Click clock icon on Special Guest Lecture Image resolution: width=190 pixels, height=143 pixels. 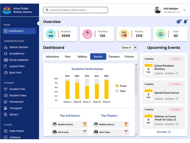pos(177,99)
